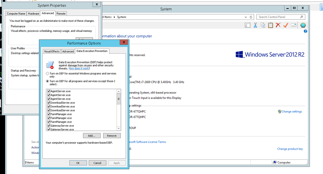
Task: Switch to the Visual Effects tab
Action: (52, 51)
